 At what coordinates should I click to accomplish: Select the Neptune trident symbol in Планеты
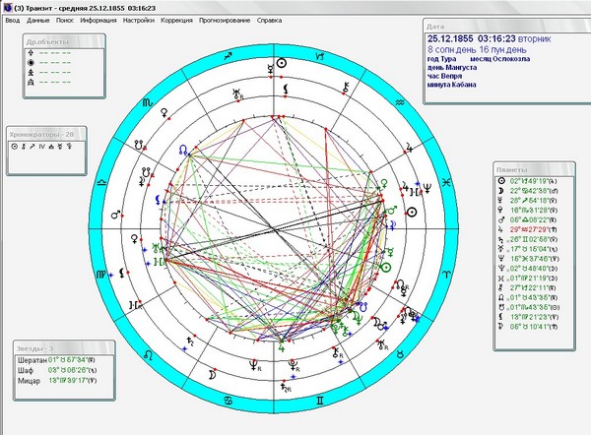[x=501, y=259]
